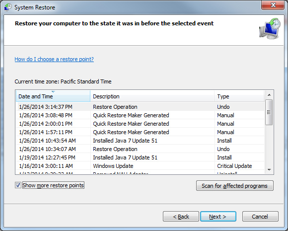Click the restore point list scrollbar thumb
Viewport: 288px width, 231px height.
tap(269, 112)
